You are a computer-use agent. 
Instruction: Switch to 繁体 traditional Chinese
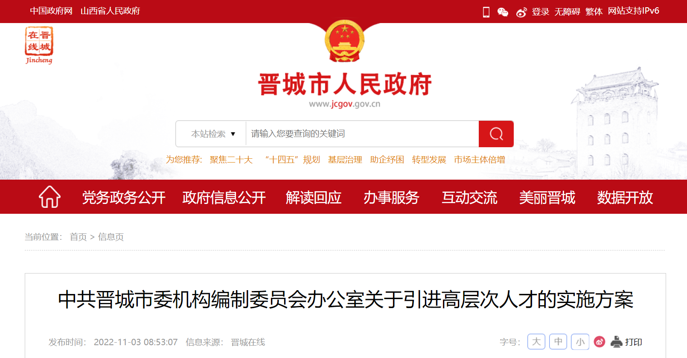click(x=594, y=12)
